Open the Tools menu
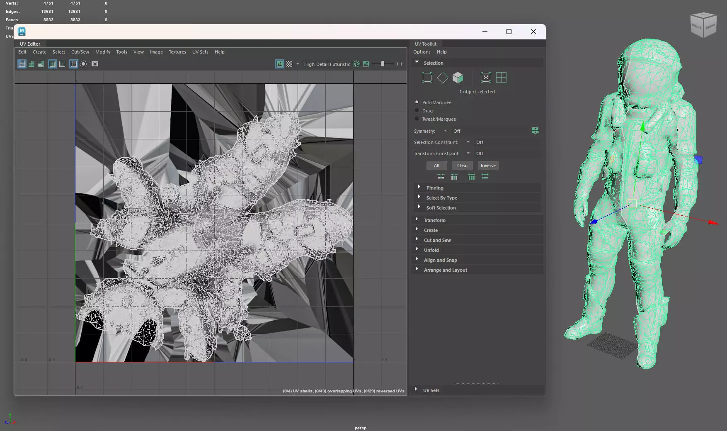This screenshot has width=727, height=431. pos(121,52)
